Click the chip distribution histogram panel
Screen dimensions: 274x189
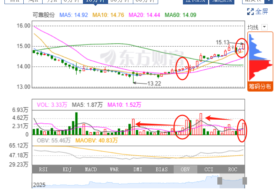(x=260, y=57)
